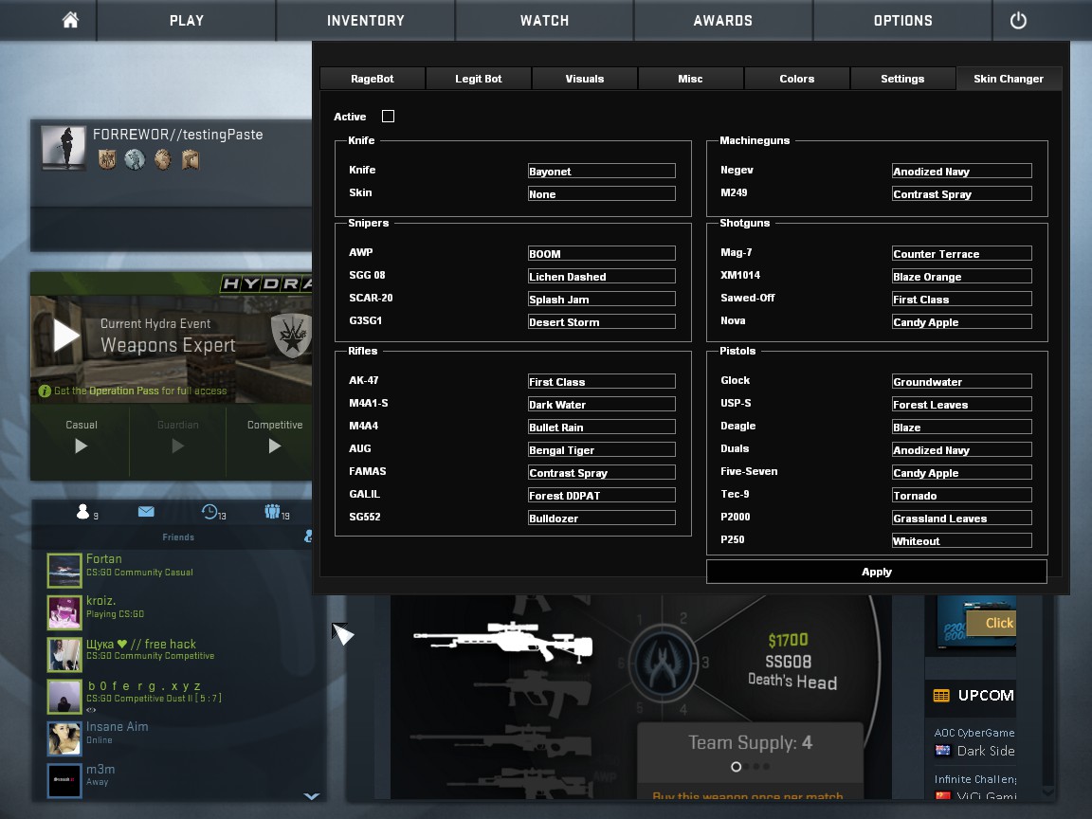Open the AWARDS menu
Screen dimensions: 1092x819
point(723,20)
